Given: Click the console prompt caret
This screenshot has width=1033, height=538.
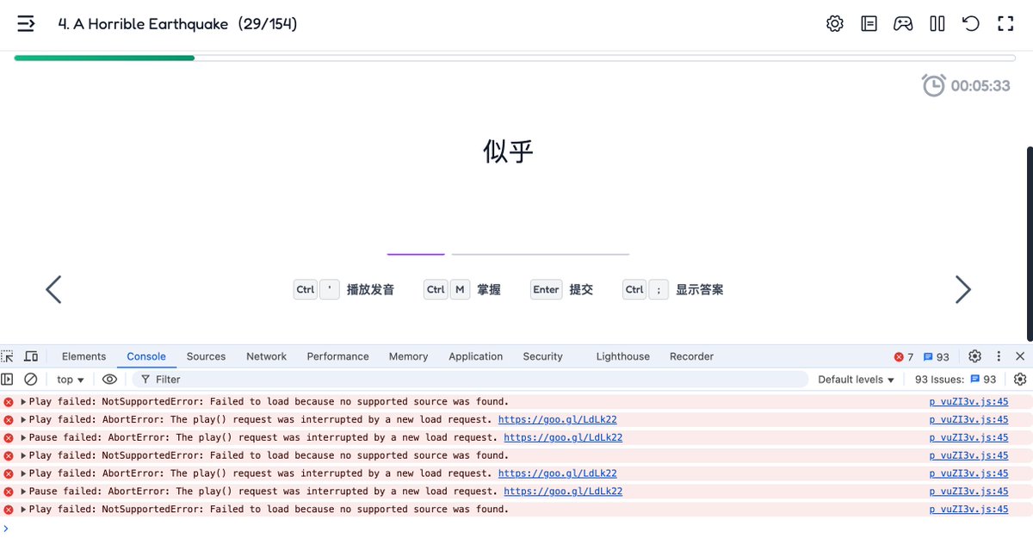Looking at the screenshot, I should coord(6,528).
